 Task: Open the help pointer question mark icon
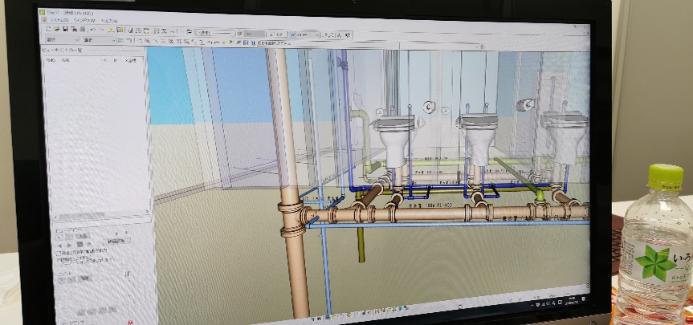tap(348, 35)
